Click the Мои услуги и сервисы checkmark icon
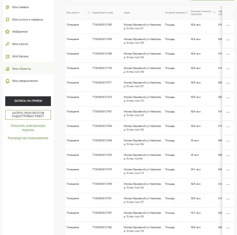The image size is (237, 235). tap(7, 19)
